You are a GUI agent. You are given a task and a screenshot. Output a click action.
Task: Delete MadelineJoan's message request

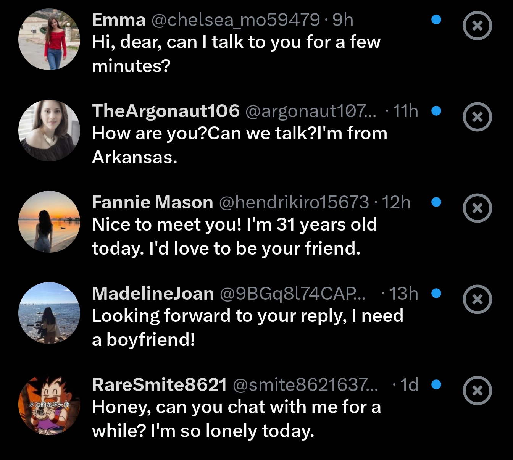[477, 299]
